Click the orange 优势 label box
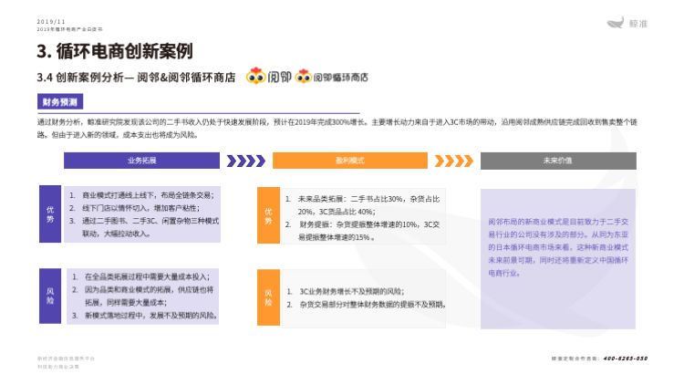684x385 pixels. pyautogui.click(x=268, y=215)
